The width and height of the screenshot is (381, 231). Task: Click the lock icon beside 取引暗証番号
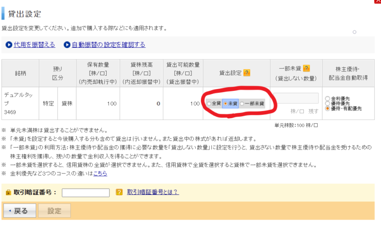coord(8,192)
